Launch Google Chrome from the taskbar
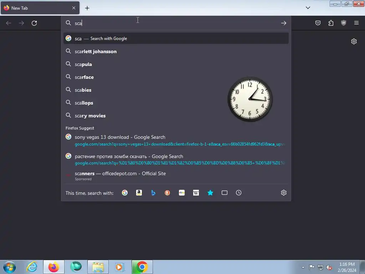This screenshot has width=365, height=274. pyautogui.click(x=142, y=267)
